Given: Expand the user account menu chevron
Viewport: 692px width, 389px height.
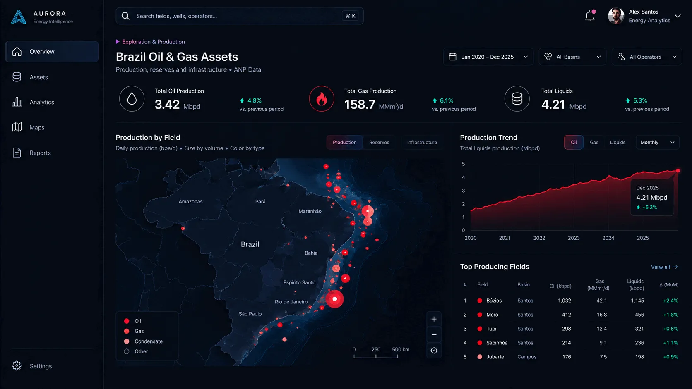Looking at the screenshot, I should pyautogui.click(x=678, y=16).
